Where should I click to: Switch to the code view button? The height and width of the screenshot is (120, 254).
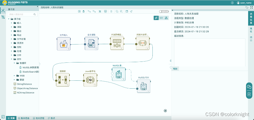[x=161, y=18]
